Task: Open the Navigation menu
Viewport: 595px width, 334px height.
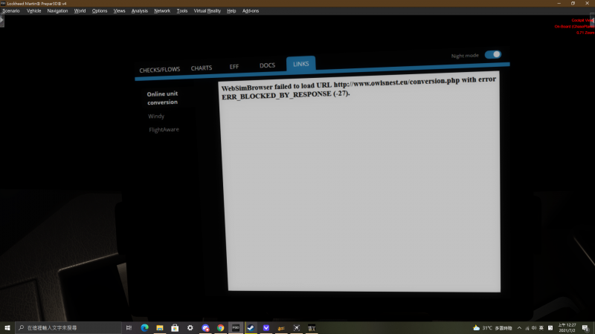Action: (x=57, y=11)
